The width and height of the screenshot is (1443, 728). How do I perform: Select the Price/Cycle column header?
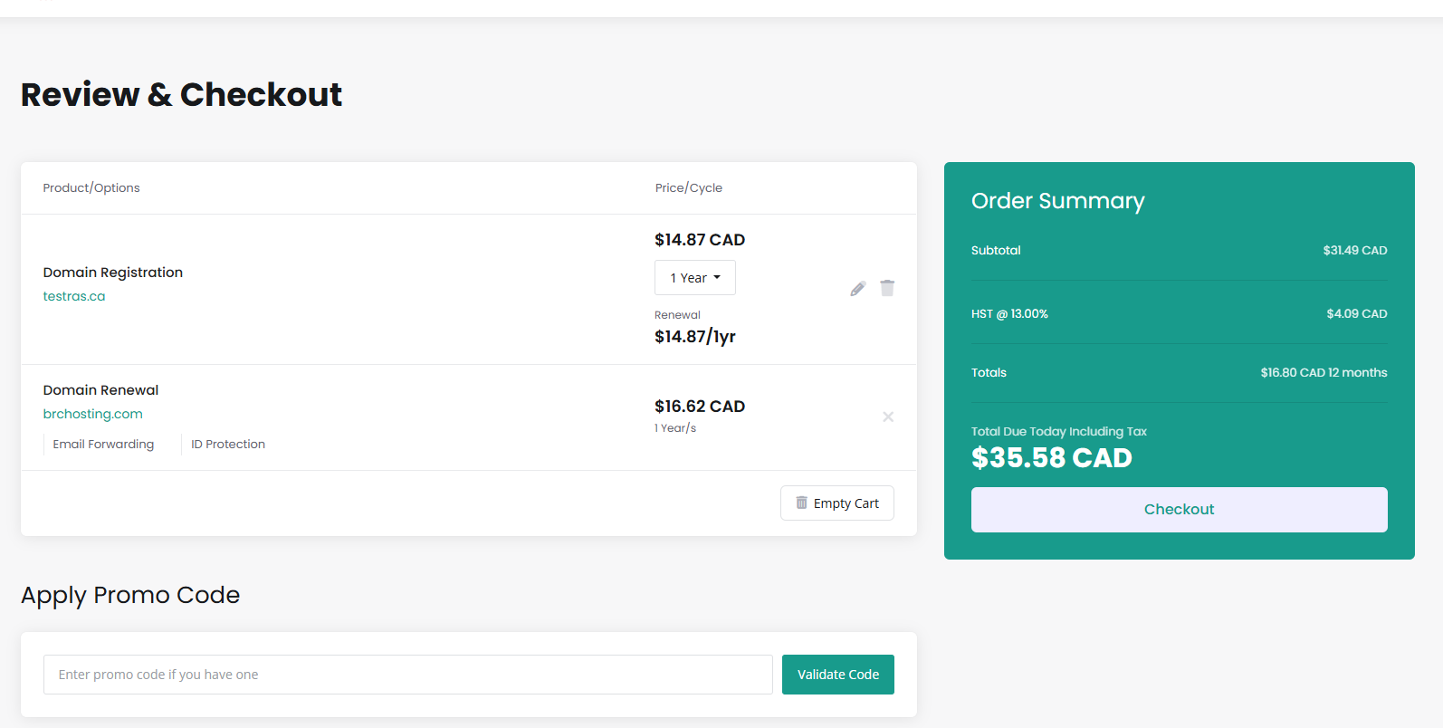point(689,188)
